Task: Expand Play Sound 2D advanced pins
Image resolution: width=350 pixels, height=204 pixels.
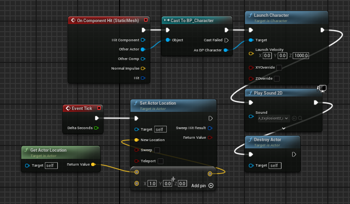Action: click(x=283, y=129)
